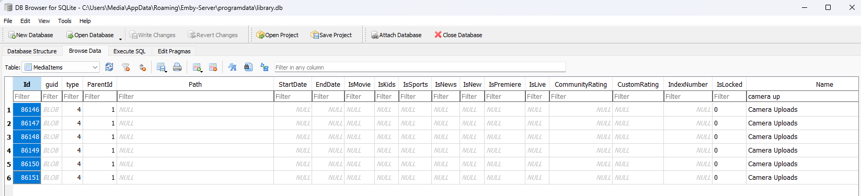Sort by the ParentId column header
This screenshot has height=196, width=861.
pyautogui.click(x=100, y=84)
